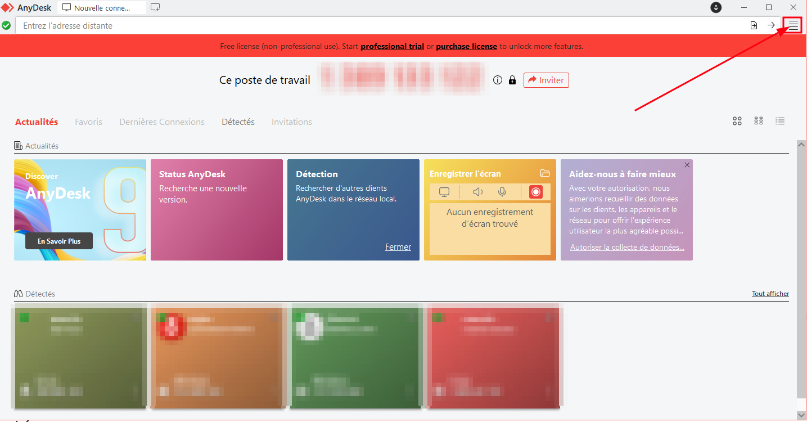Click the Inviter button
Screen dimensions: 807x422
546,80
